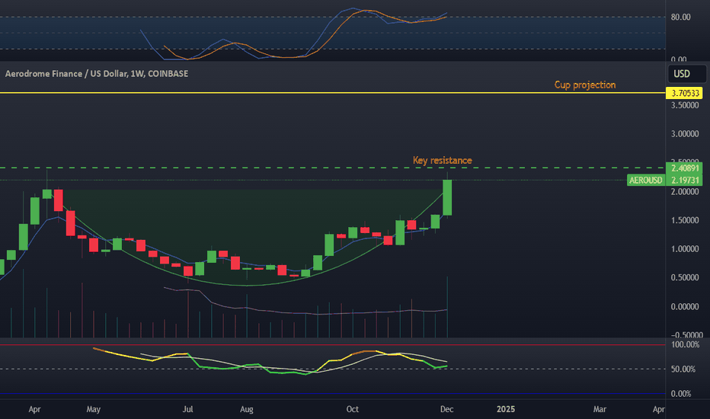Select the dashed green key resistance line

click(333, 168)
